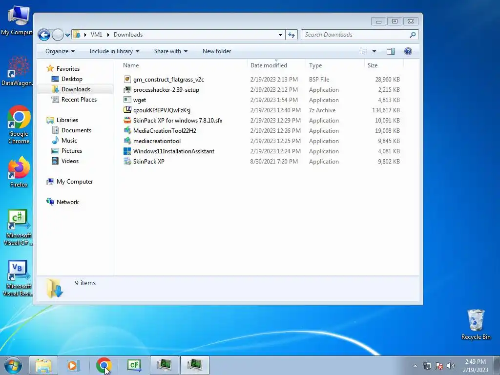Select the Recycle Bin desktop icon
This screenshot has width=500, height=375.
476,325
